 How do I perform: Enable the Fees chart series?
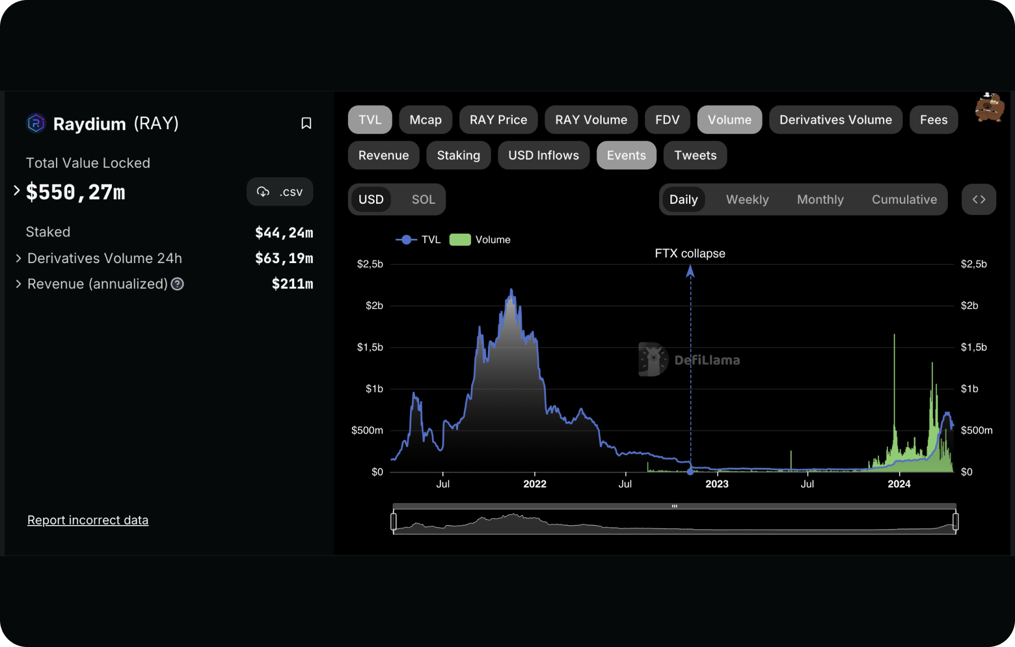click(x=934, y=120)
